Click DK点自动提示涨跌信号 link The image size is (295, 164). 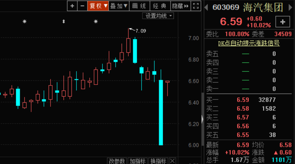coord(249,43)
